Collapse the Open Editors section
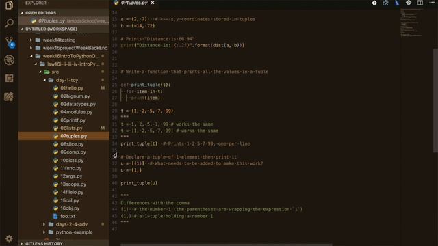This screenshot has width=438, height=246. (64, 13)
